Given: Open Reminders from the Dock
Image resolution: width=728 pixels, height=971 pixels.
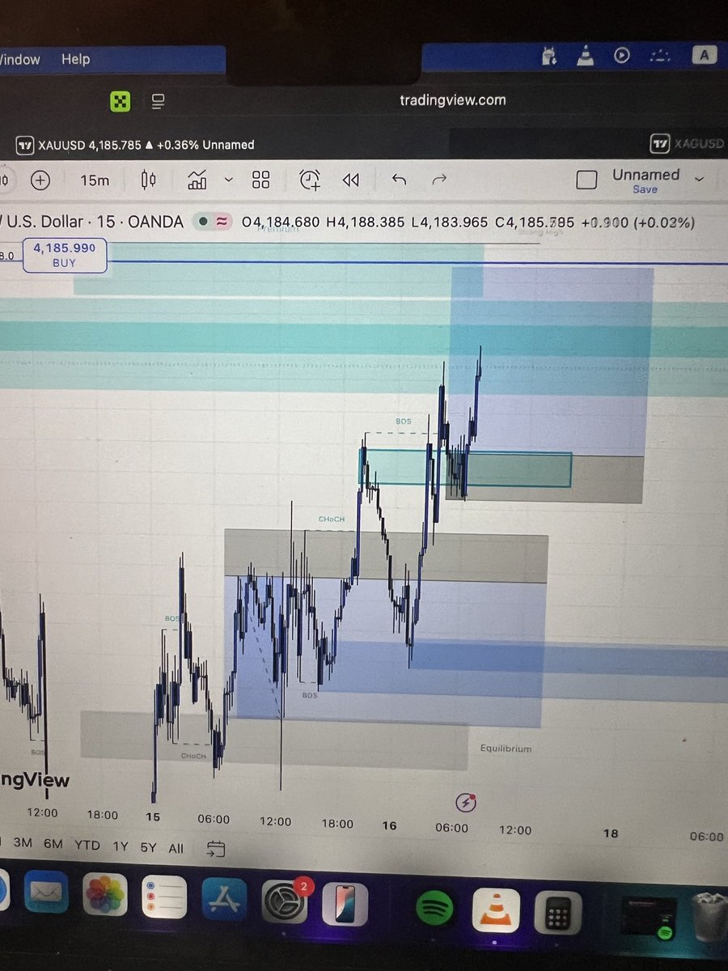Looking at the screenshot, I should click(163, 897).
